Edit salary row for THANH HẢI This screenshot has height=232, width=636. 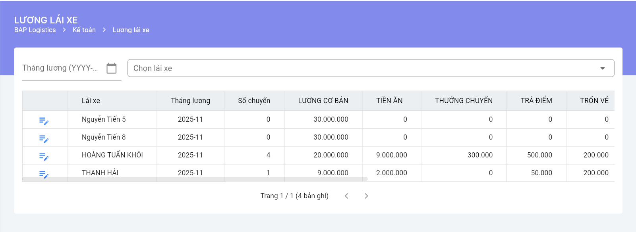pyautogui.click(x=44, y=174)
